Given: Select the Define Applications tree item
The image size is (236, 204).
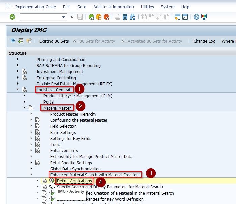Looking at the screenshot, I should [x=75, y=181].
